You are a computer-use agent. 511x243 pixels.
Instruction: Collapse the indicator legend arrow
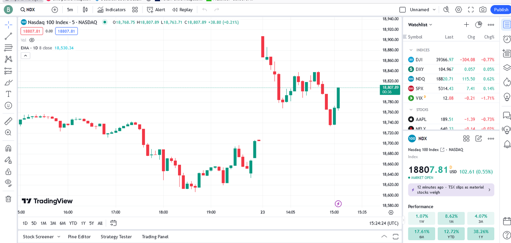(26, 55)
